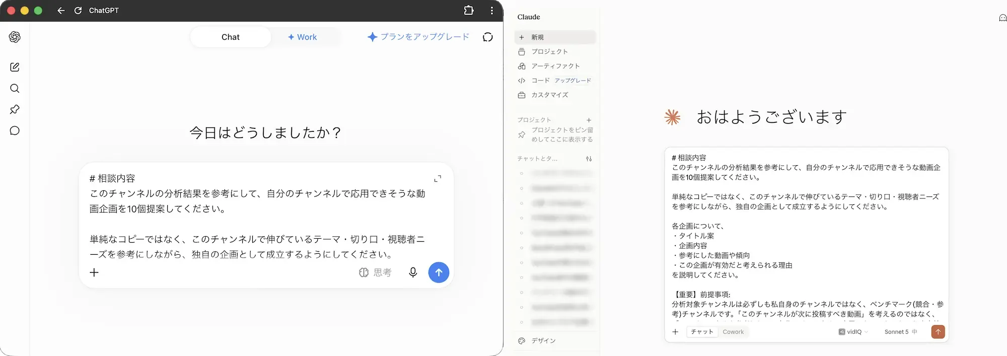This screenshot has height=356, width=1007.
Task: Click the ChatGPT logo in the sidebar
Action: [15, 37]
